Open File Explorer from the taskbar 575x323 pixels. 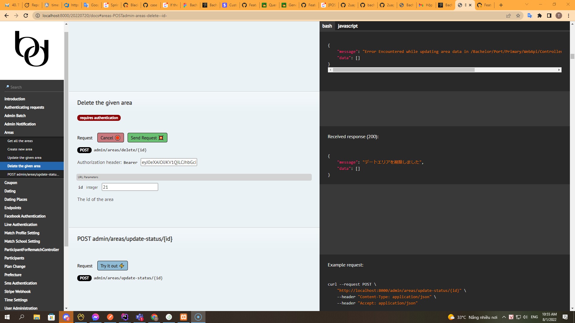click(x=37, y=317)
